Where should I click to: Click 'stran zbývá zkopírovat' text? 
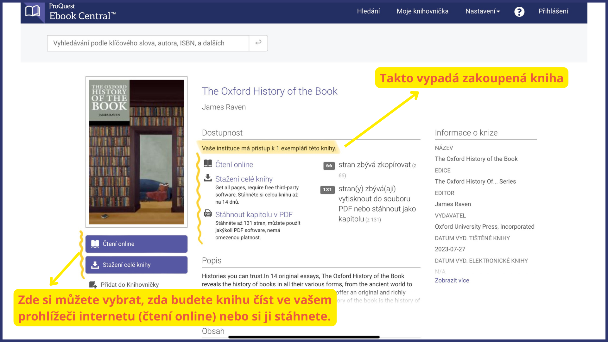[375, 165]
